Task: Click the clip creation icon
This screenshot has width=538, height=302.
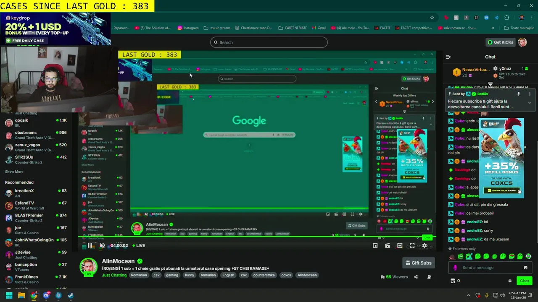Action: tap(388, 246)
